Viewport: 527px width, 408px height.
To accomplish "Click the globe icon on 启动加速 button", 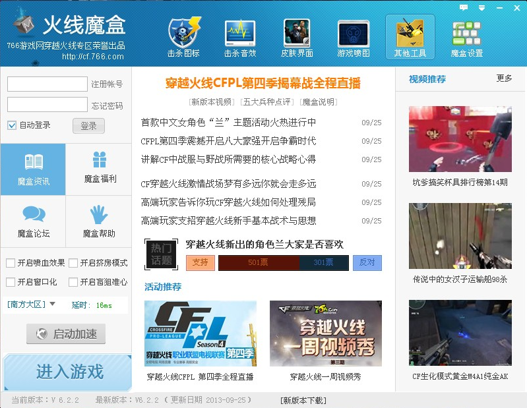I will pos(42,334).
